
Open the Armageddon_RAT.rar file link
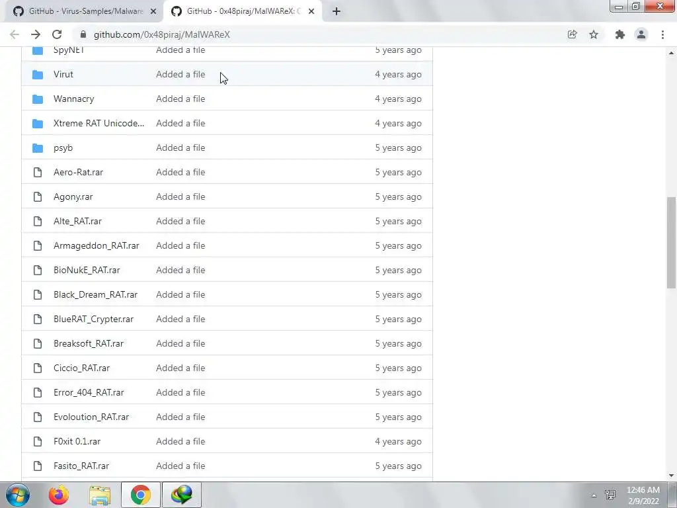click(x=97, y=246)
